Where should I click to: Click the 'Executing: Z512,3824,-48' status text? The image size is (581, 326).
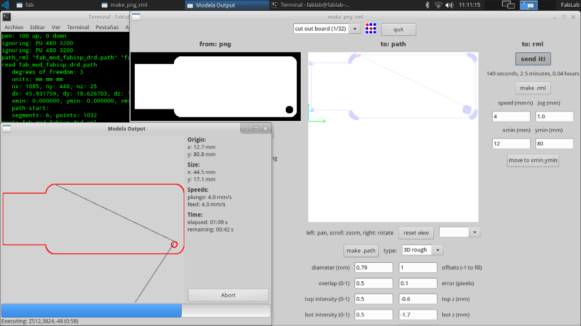point(40,321)
